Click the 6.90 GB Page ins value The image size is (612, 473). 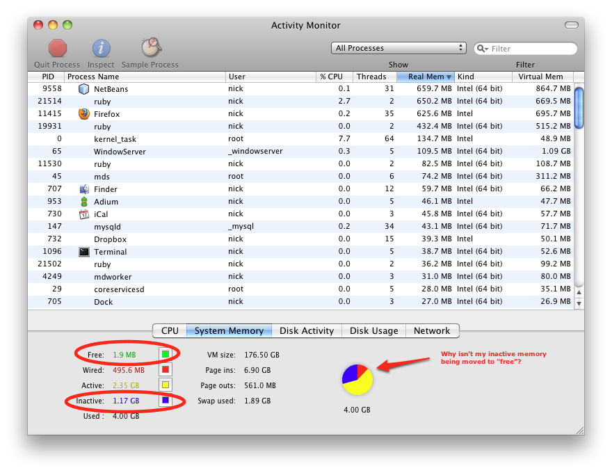pyautogui.click(x=257, y=370)
